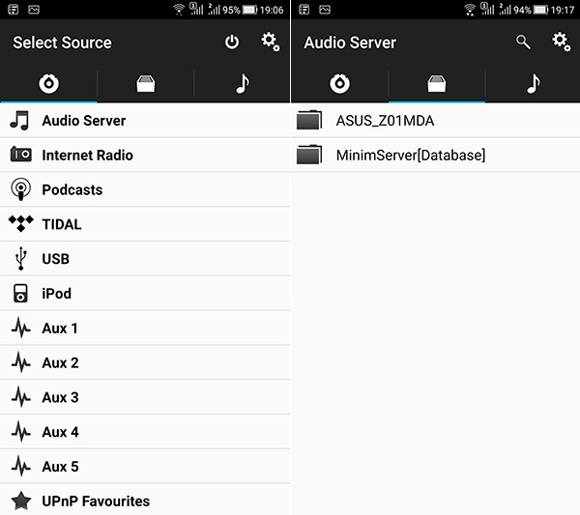Switch to the now-playing note tab on left screen
Screen dimensions: 580x515
click(x=243, y=83)
